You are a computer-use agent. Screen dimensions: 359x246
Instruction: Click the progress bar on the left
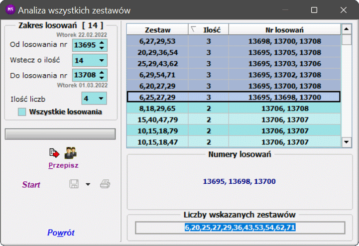pyautogui.click(x=60, y=134)
